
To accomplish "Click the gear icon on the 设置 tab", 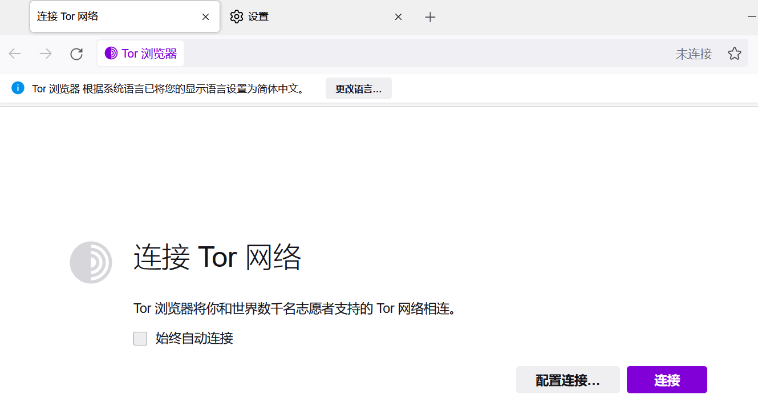I will [237, 17].
